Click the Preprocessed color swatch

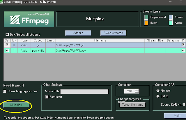(x=146, y=17)
